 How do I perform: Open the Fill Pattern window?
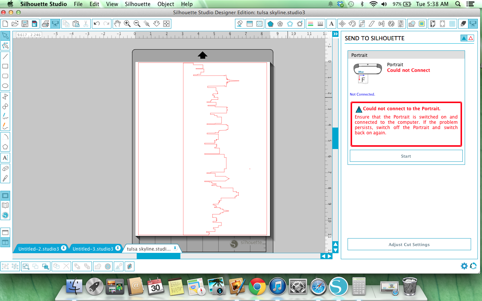[259, 24]
